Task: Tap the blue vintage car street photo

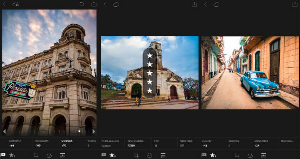Action: pyautogui.click(x=250, y=73)
